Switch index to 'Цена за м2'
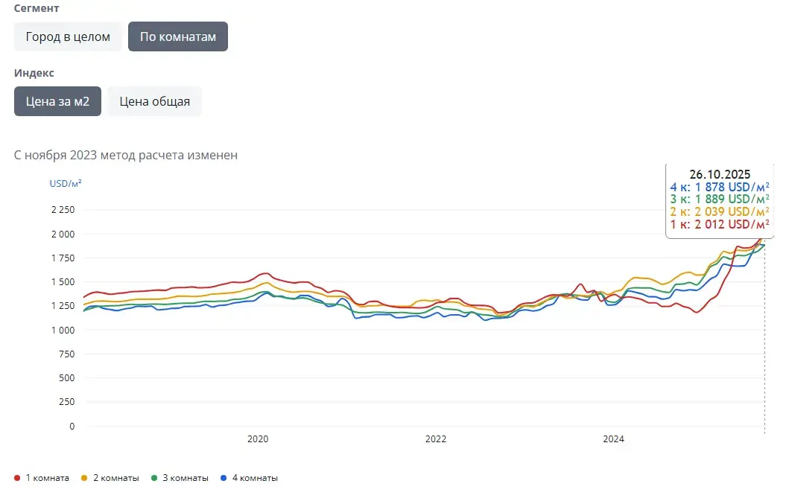The width and height of the screenshot is (795, 504). (57, 101)
